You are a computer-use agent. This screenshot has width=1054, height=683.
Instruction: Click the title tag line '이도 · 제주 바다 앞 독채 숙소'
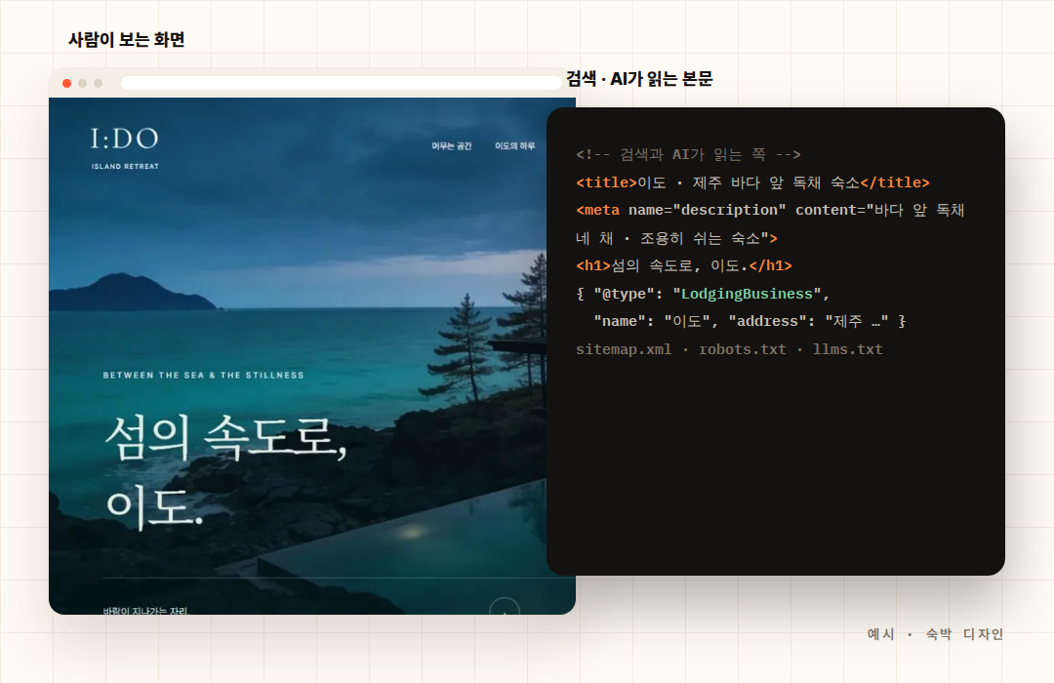pyautogui.click(x=752, y=182)
